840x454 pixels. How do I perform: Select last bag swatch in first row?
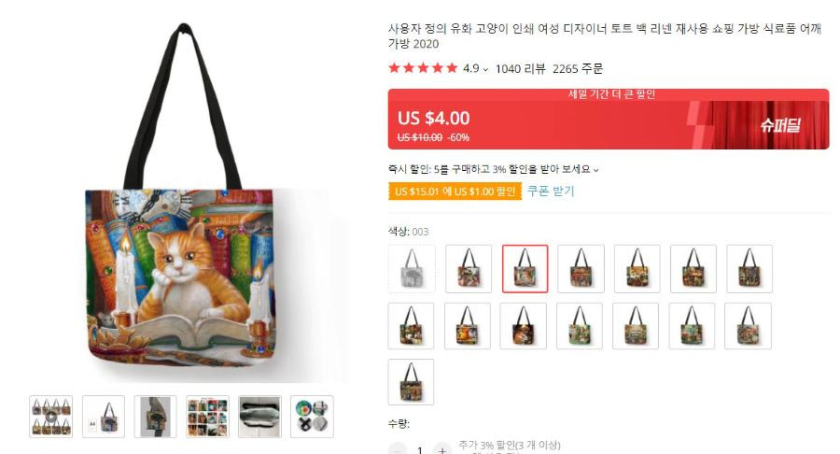749,269
